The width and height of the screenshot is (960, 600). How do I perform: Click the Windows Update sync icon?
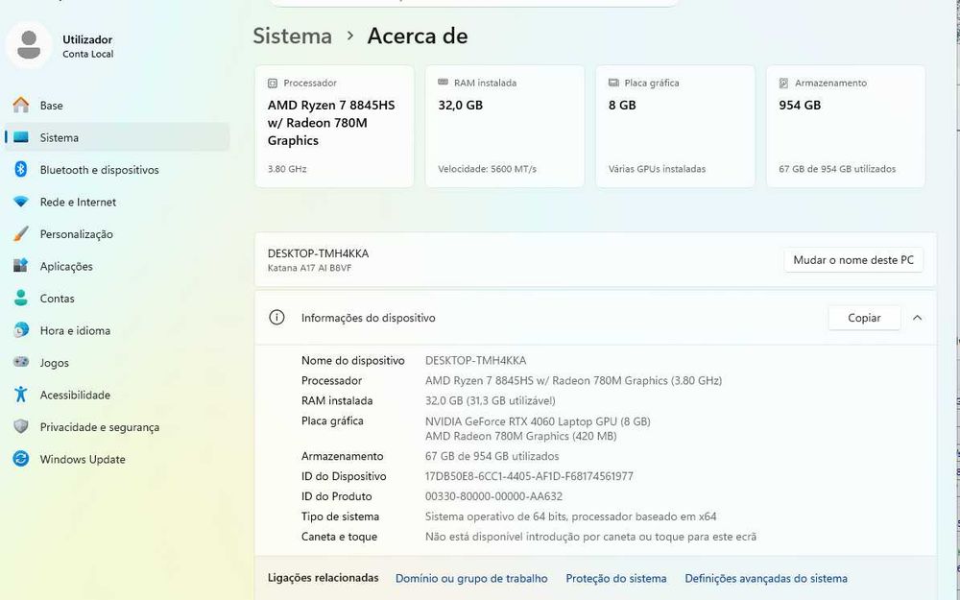tap(21, 459)
